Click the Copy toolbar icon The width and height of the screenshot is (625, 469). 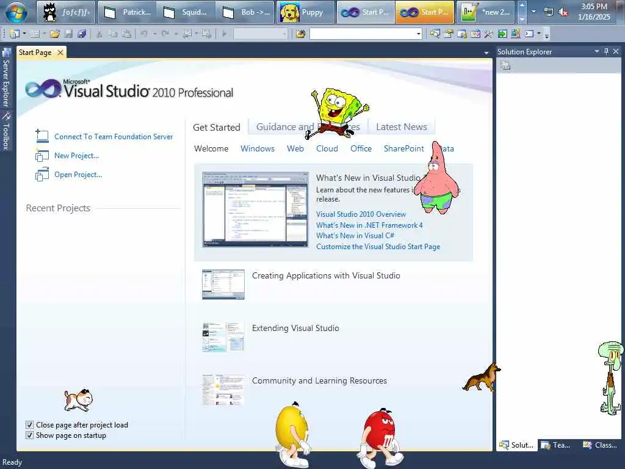(113, 34)
